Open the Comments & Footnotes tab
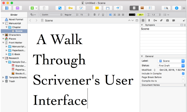The width and height of the screenshot is (187, 112). (x=174, y=21)
